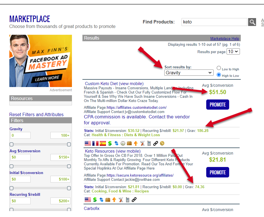This screenshot has height=217, width=264.
Task: Click Initial $/conversion maximum $100+ field
Action: tap(60, 179)
